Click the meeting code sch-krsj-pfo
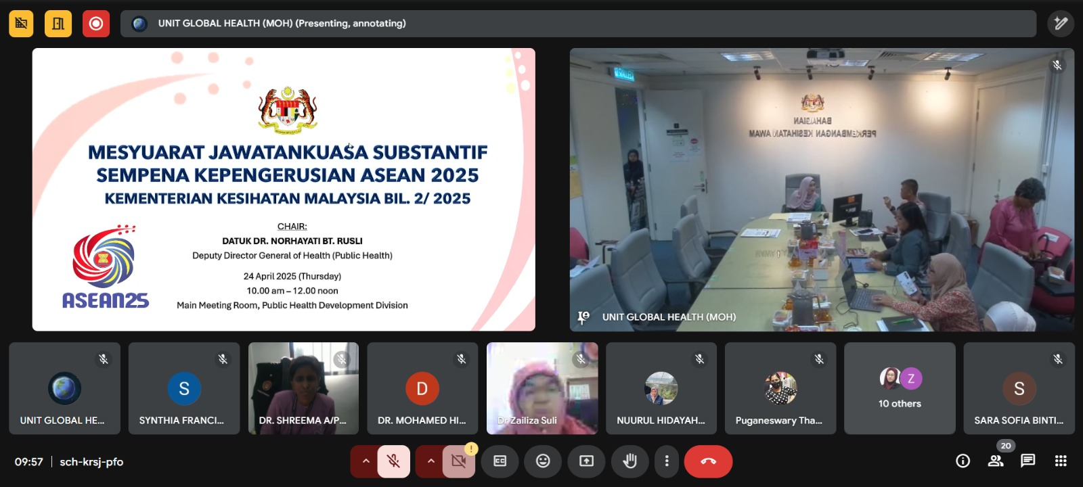This screenshot has width=1083, height=487. coord(91,462)
